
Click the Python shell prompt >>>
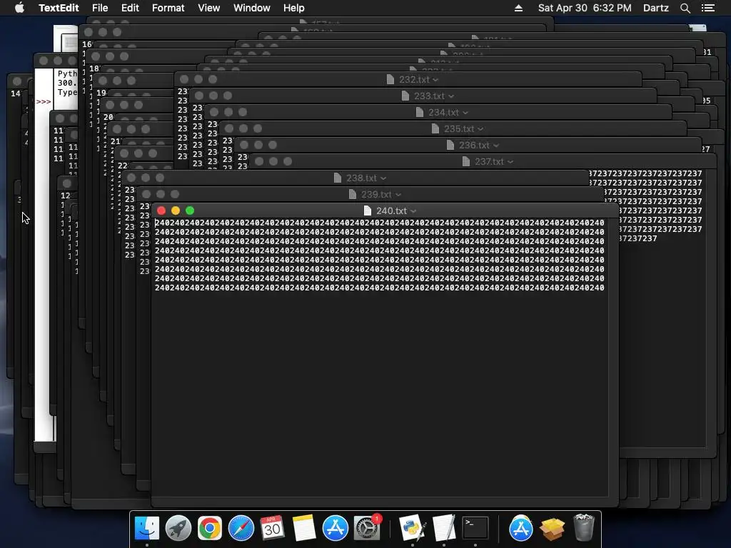tap(44, 101)
